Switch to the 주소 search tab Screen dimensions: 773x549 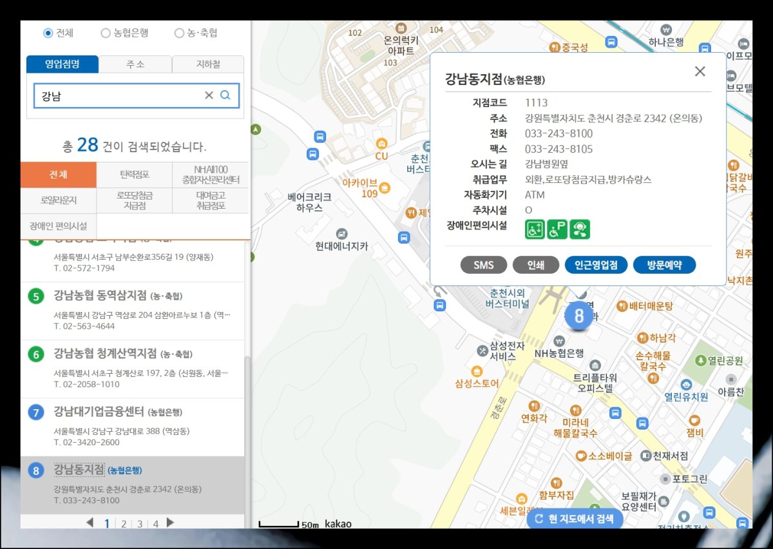coord(135,64)
